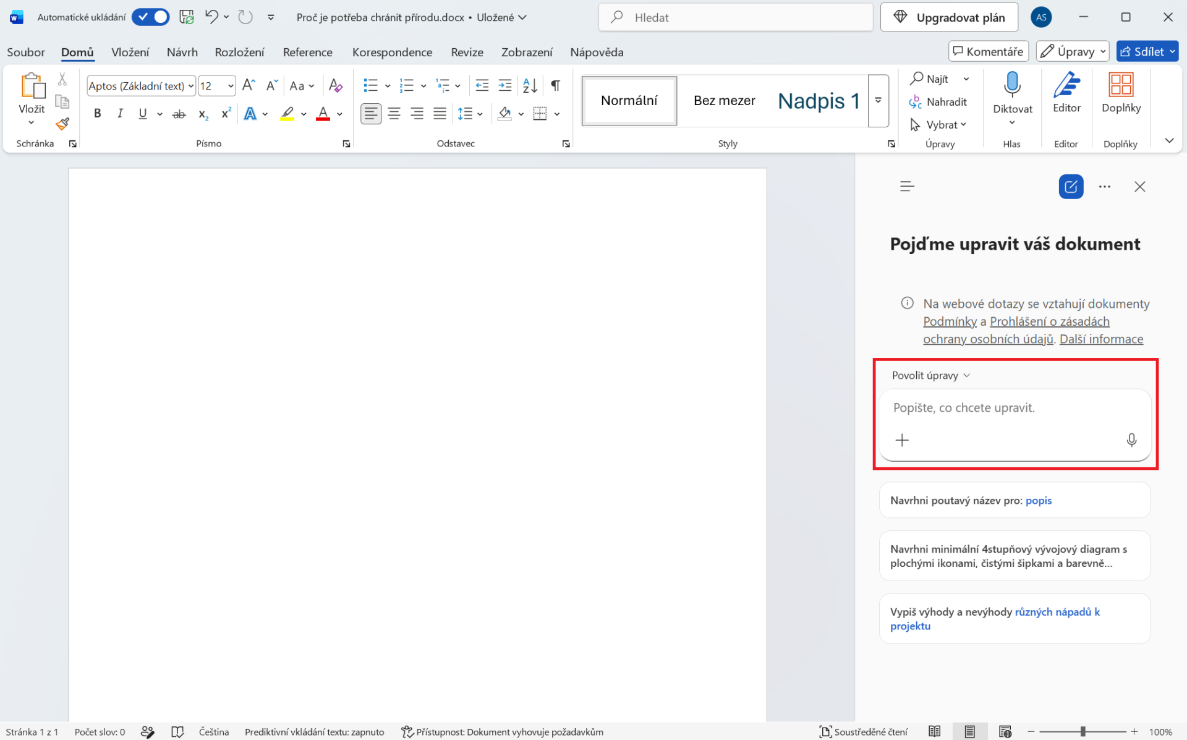Open the Vybrat dropdown
1187x740 pixels.
point(938,125)
